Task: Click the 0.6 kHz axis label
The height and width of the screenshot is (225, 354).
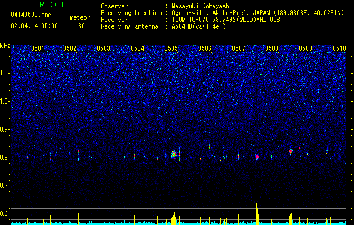Action: [x=5, y=214]
